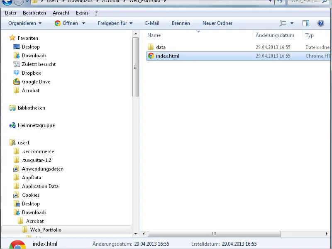Open the Datei menu
332x249 pixels.
pos(11,13)
